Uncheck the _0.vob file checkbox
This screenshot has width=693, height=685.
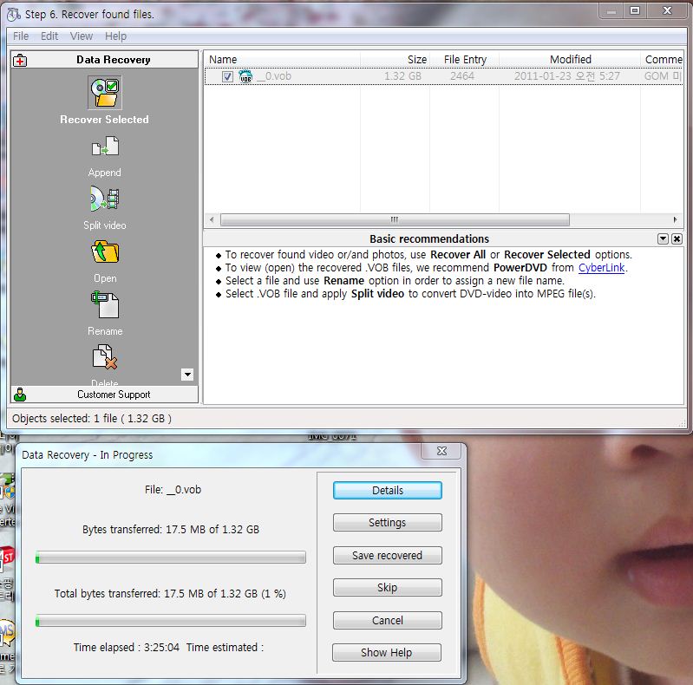point(227,76)
